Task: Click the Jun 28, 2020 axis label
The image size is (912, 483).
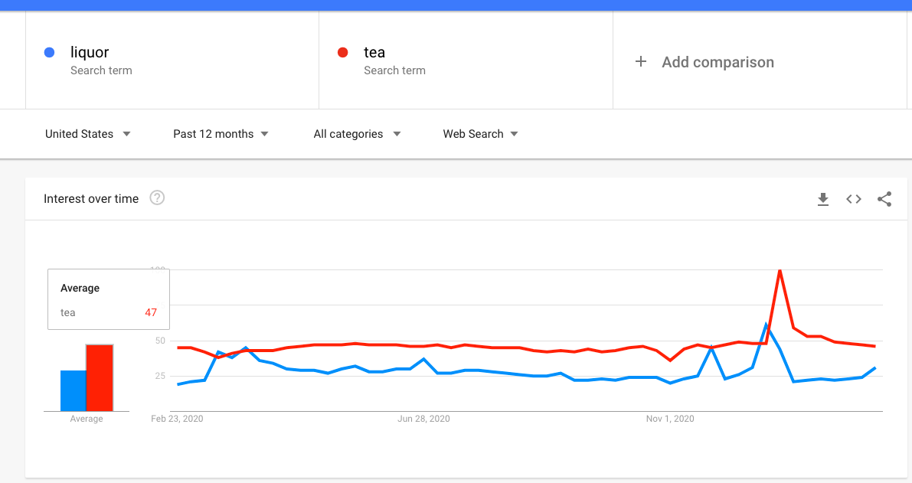Action: click(x=424, y=419)
